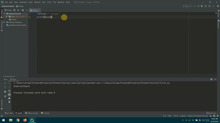Open the Help menu
This screenshot has width=220, height=123.
[x=68, y=2]
